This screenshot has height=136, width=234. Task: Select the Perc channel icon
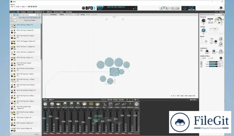(104, 104)
